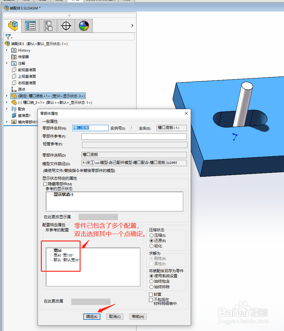
Task: Open the ConfigurationManager tab
Action: pos(48,26)
